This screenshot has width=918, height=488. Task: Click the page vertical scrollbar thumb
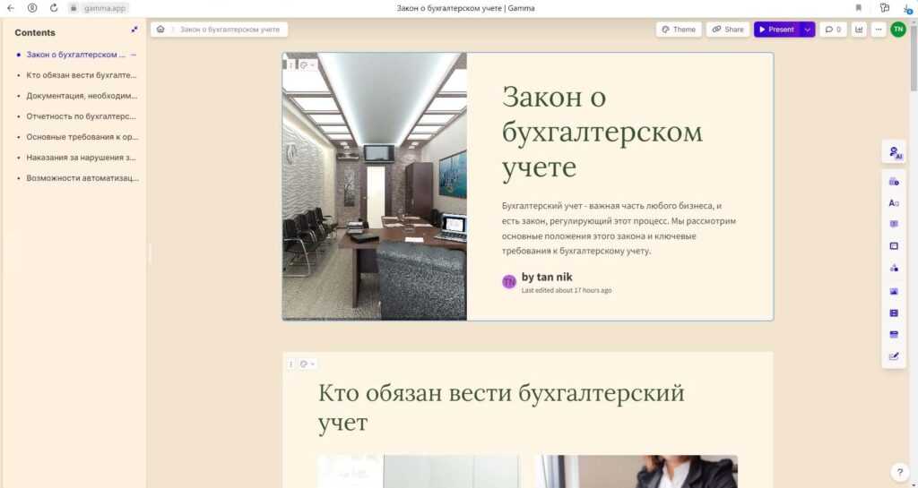914,56
